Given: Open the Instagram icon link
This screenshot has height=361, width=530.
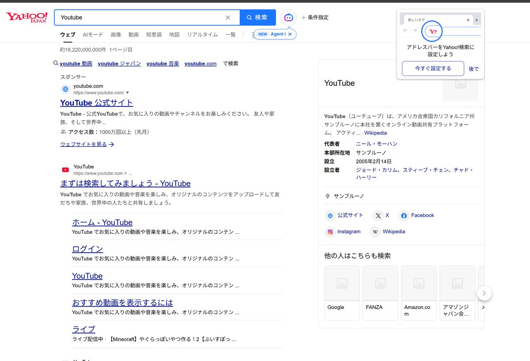Looking at the screenshot, I should pos(329,232).
